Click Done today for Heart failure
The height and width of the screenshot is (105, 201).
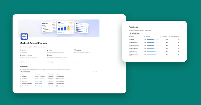[51, 81]
